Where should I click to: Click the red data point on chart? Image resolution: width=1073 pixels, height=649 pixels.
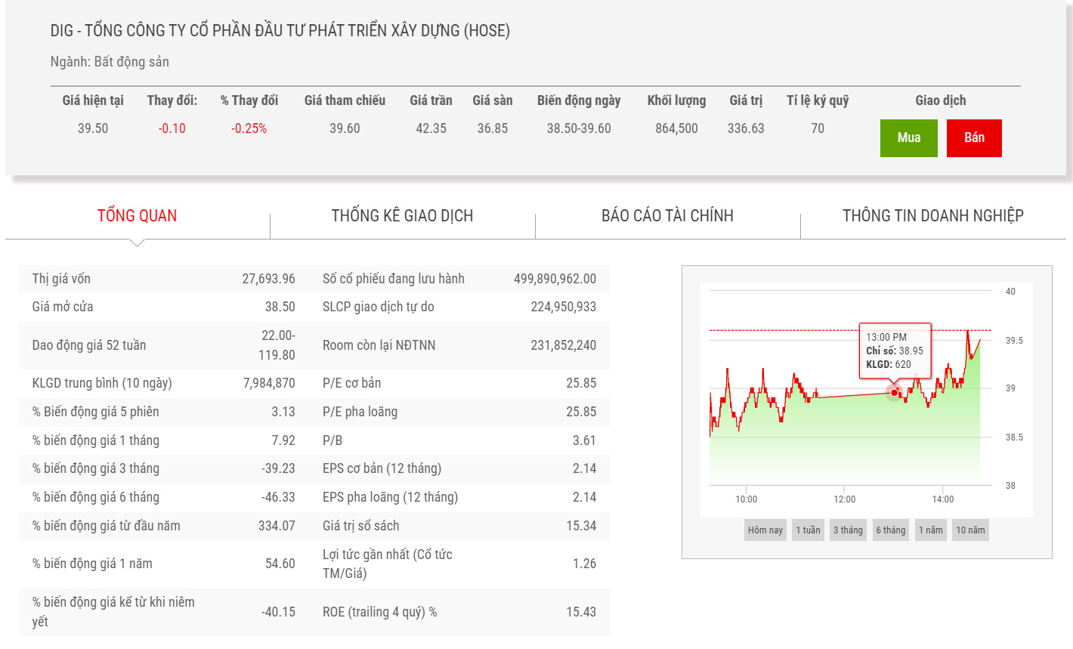point(895,392)
